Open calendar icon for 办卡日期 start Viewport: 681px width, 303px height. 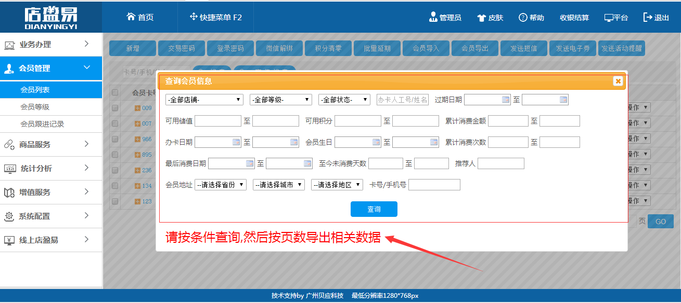tap(236, 142)
